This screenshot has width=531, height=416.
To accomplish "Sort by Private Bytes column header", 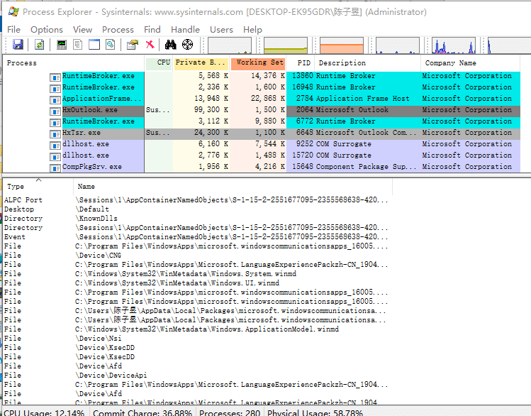I will point(201,63).
